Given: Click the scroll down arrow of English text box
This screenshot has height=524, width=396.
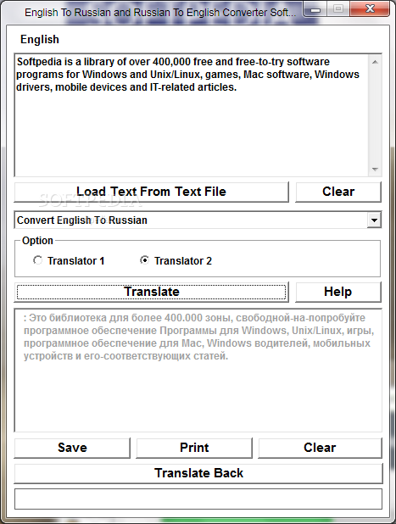Looking at the screenshot, I should pyautogui.click(x=375, y=169).
